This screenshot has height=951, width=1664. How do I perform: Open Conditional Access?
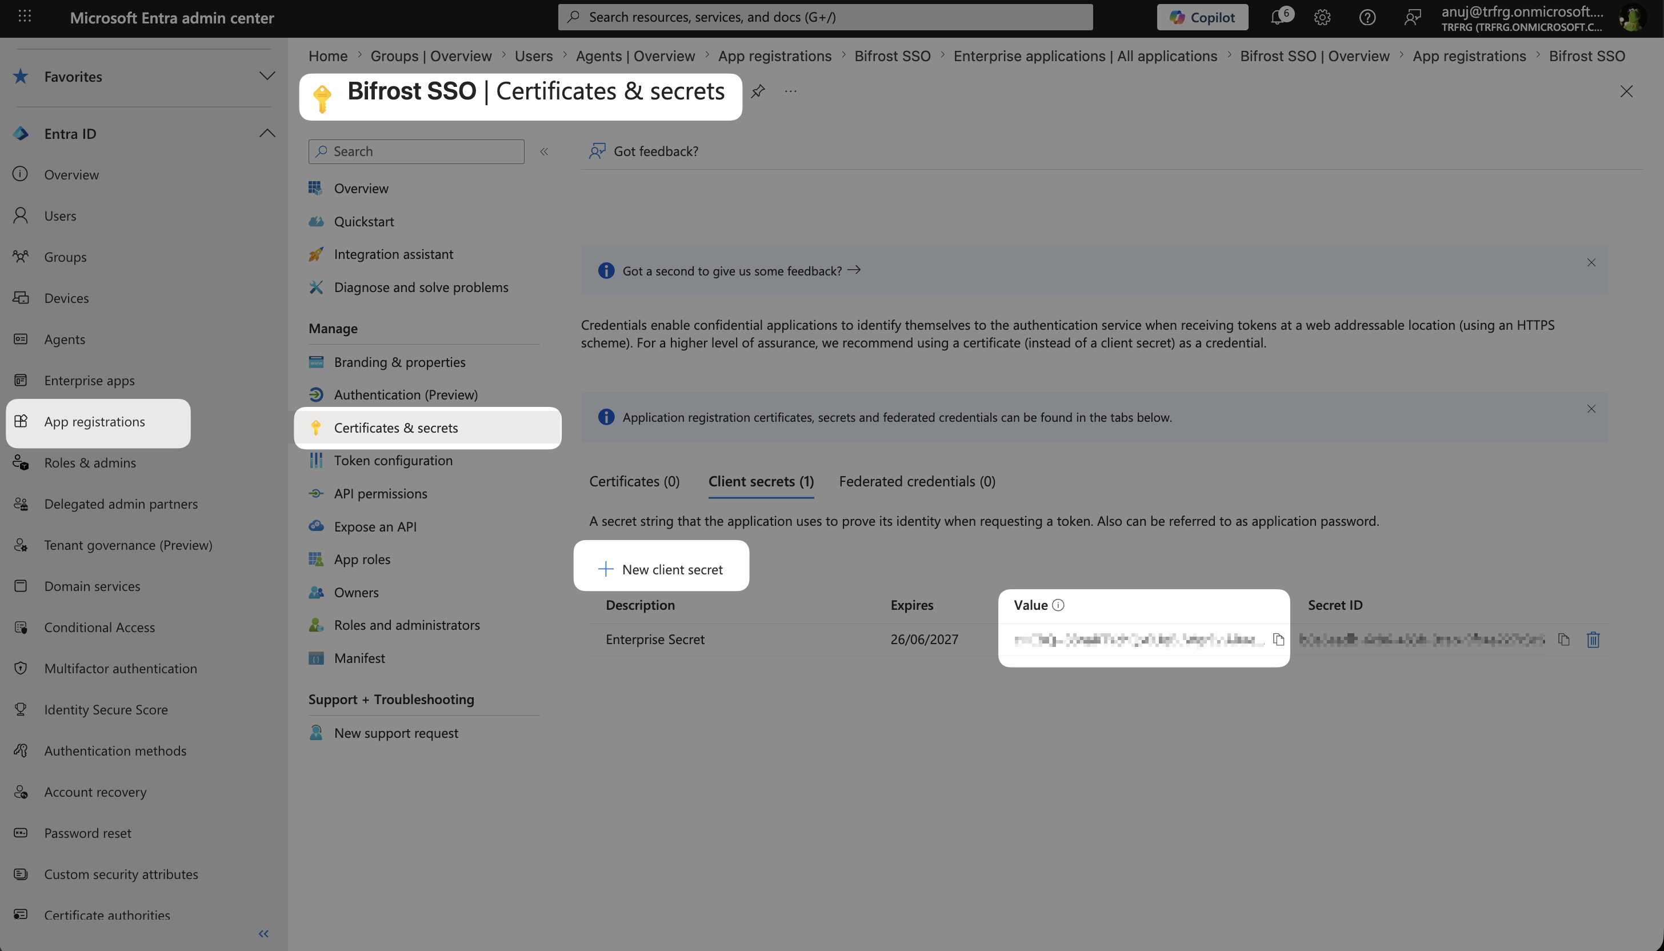99,627
